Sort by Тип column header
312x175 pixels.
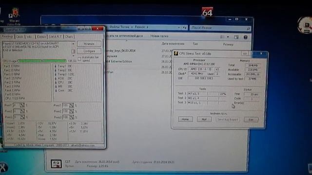coord(195,44)
